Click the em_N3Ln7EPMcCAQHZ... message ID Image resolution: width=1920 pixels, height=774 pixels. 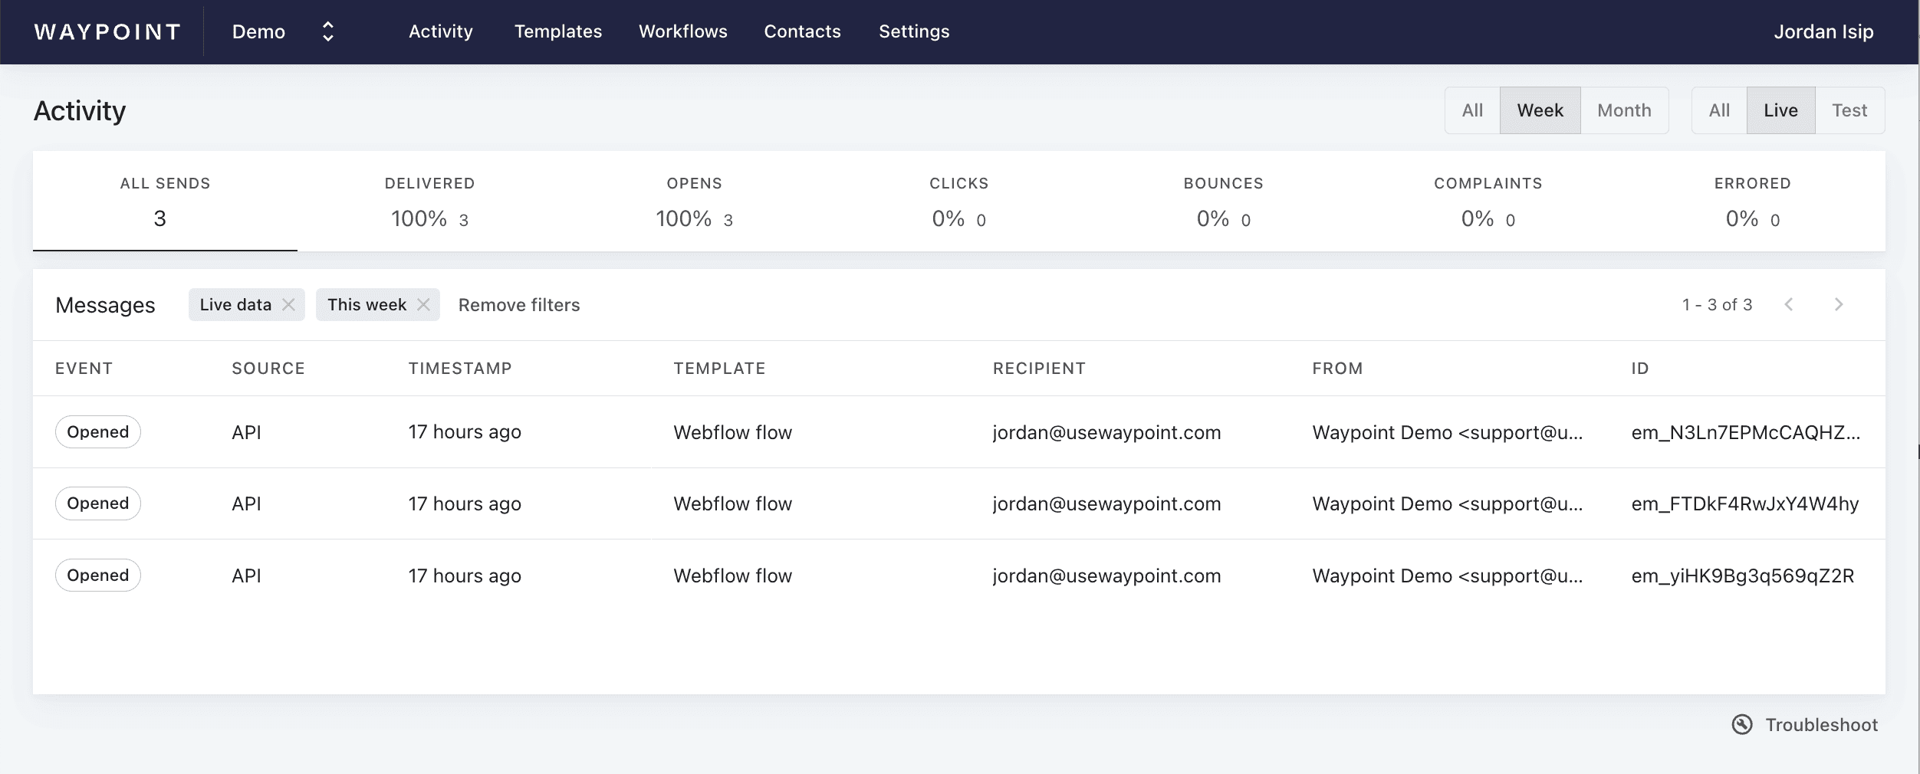1745,432
